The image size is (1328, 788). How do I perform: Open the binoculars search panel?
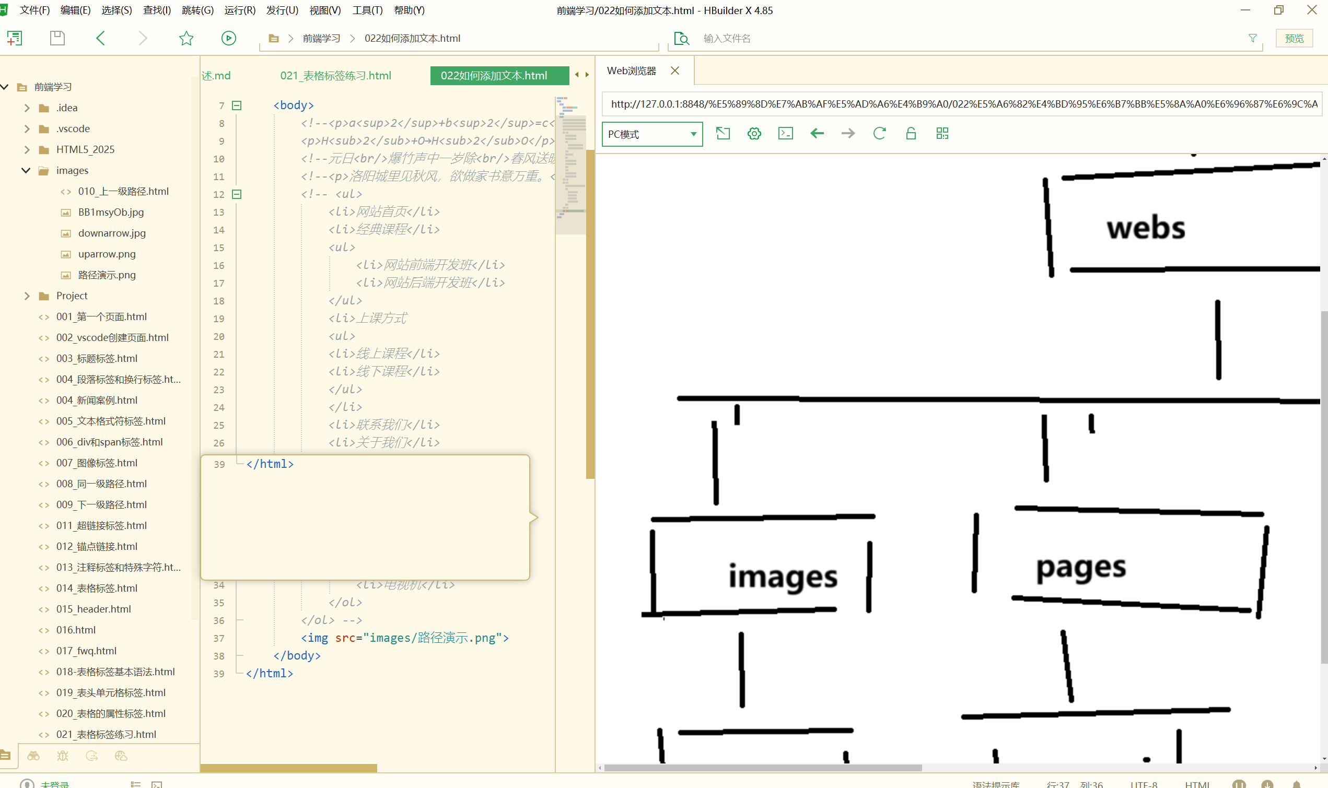tap(33, 756)
